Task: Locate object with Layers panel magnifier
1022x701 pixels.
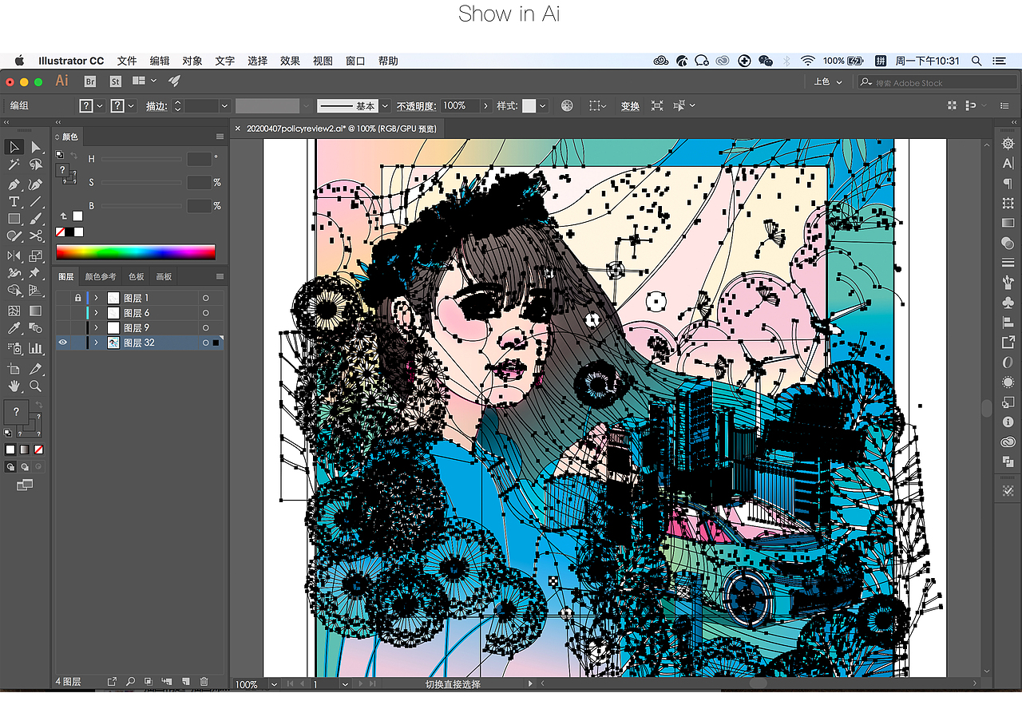Action: point(130,682)
